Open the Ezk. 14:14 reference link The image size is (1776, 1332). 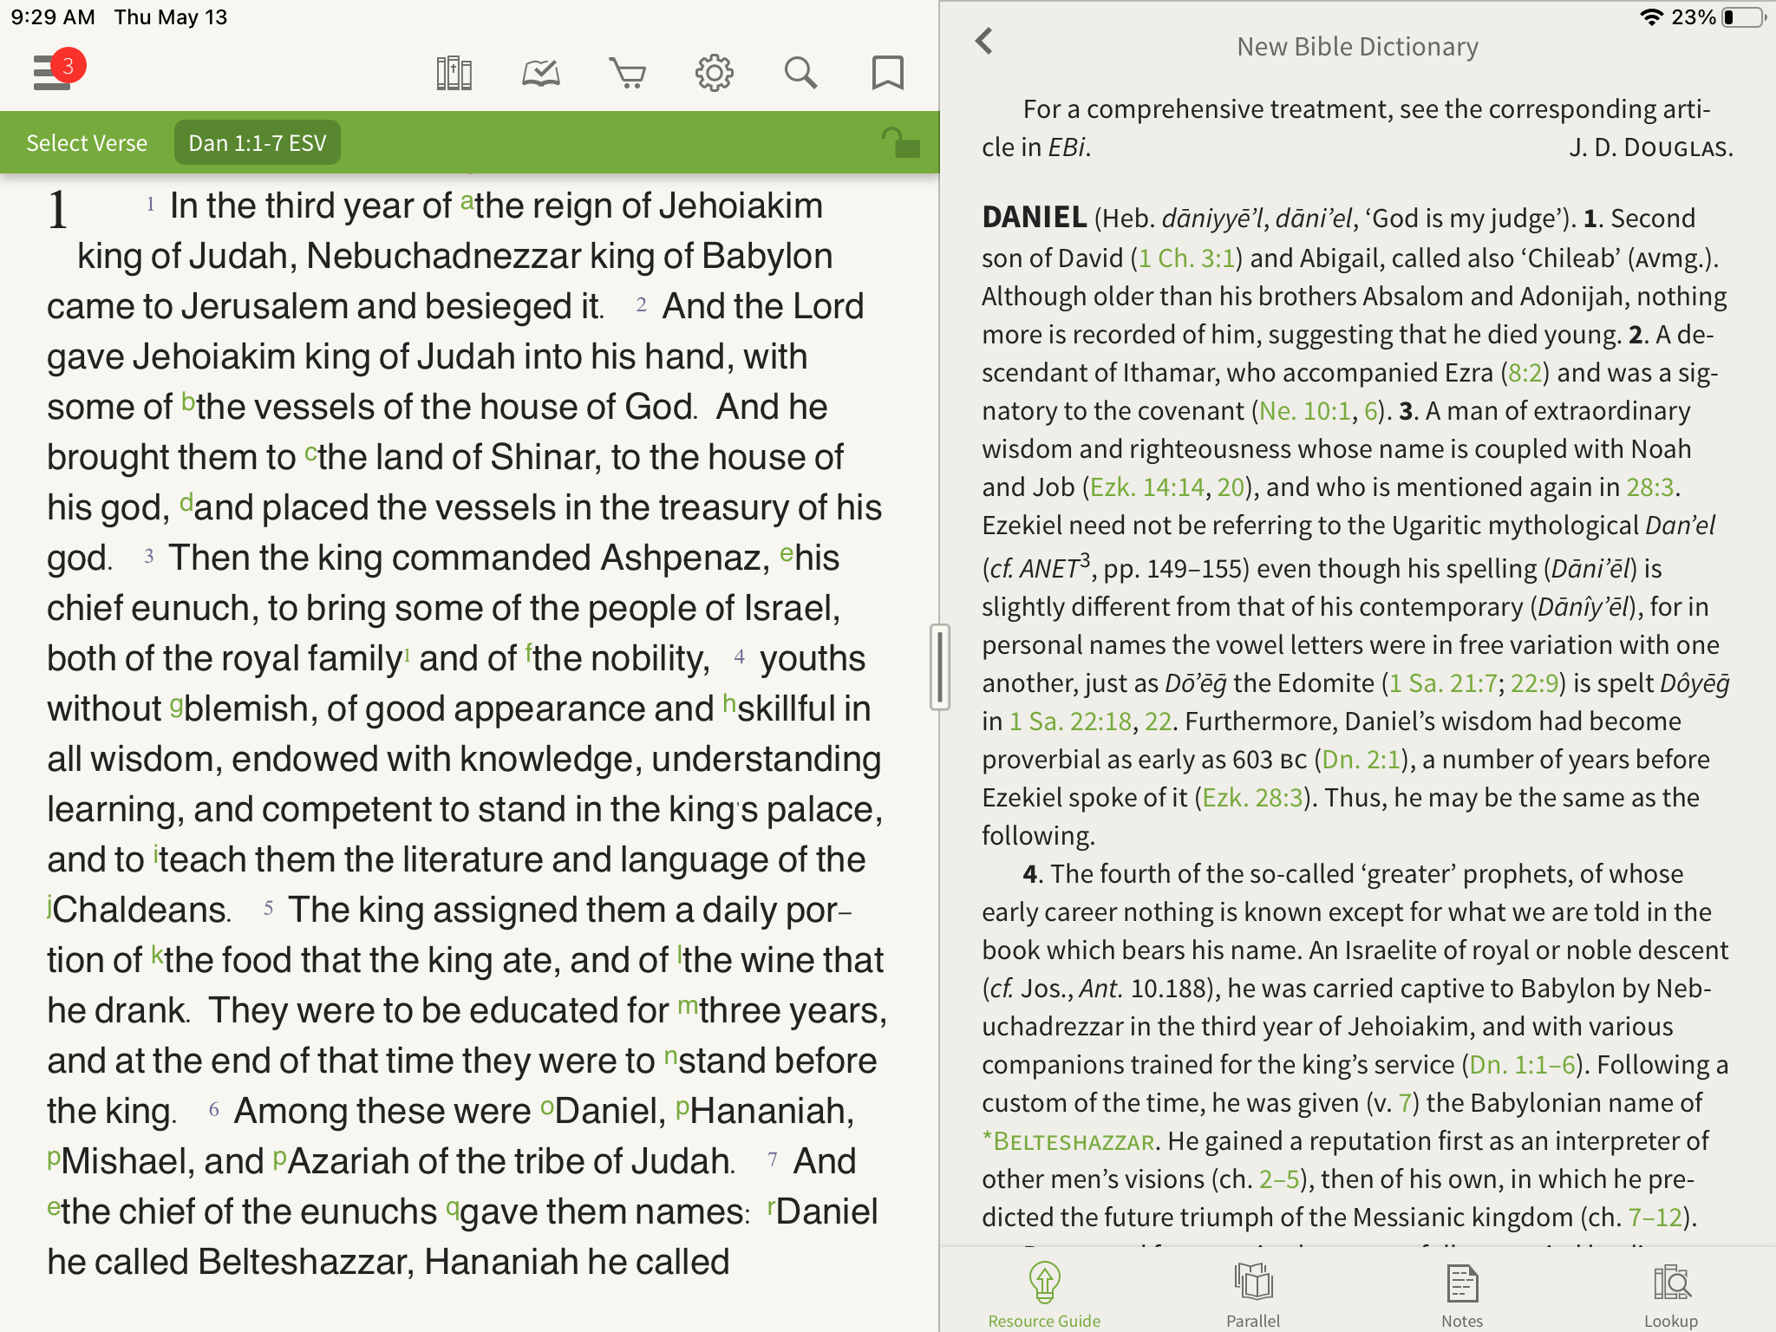(1147, 487)
